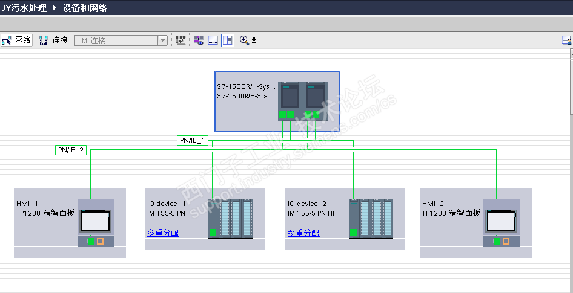The height and width of the screenshot is (293, 573).
Task: Click the green PROFINET port on IO device_1
Action: (213, 233)
